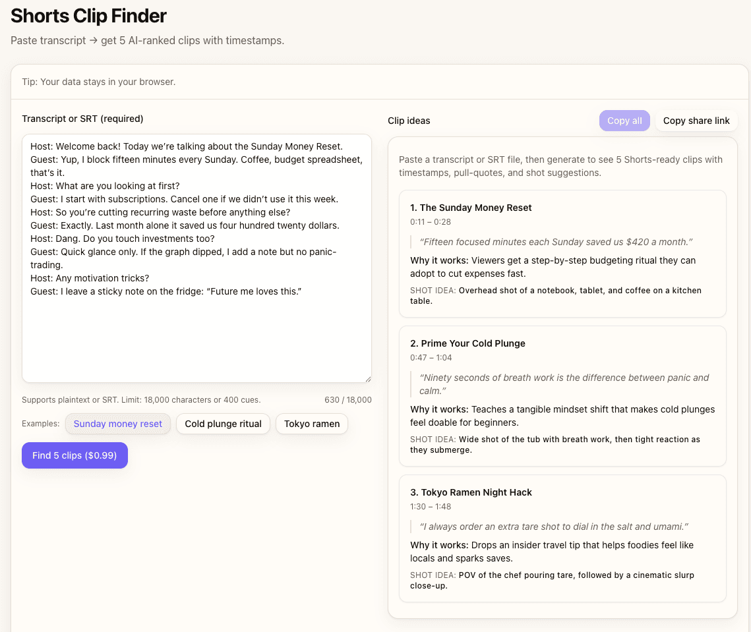Click inside the transcript text area

pyautogui.click(x=196, y=257)
